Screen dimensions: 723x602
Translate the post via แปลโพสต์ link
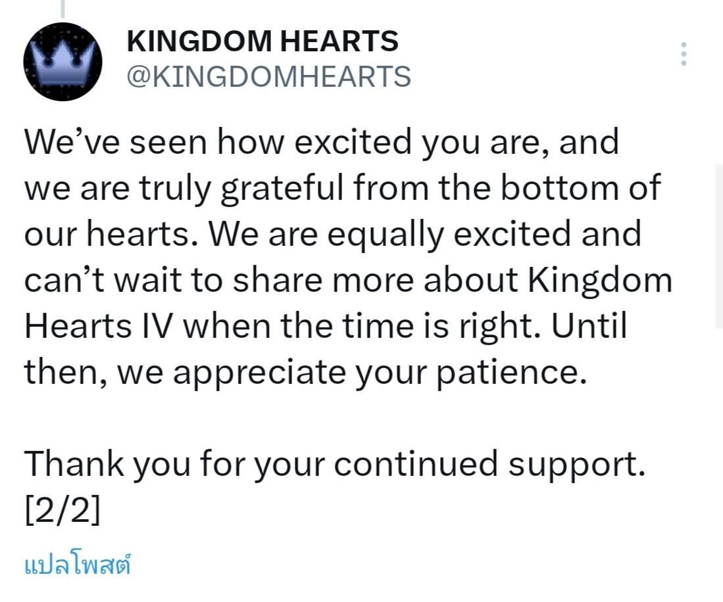pos(78,565)
